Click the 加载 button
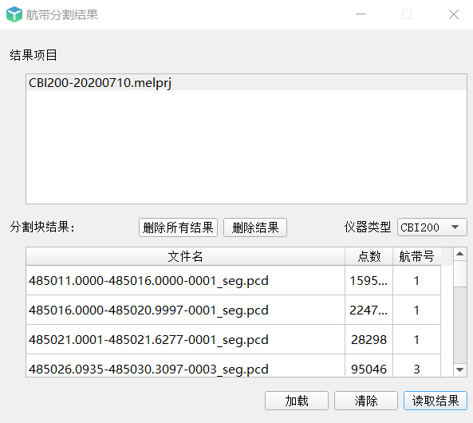 tap(297, 401)
